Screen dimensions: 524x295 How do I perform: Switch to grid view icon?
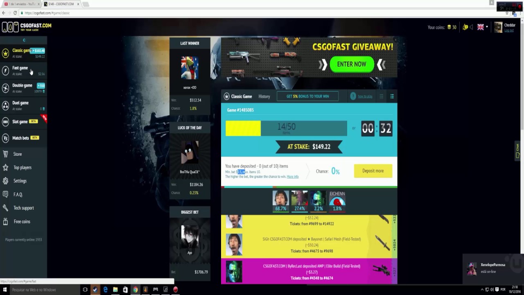[381, 96]
